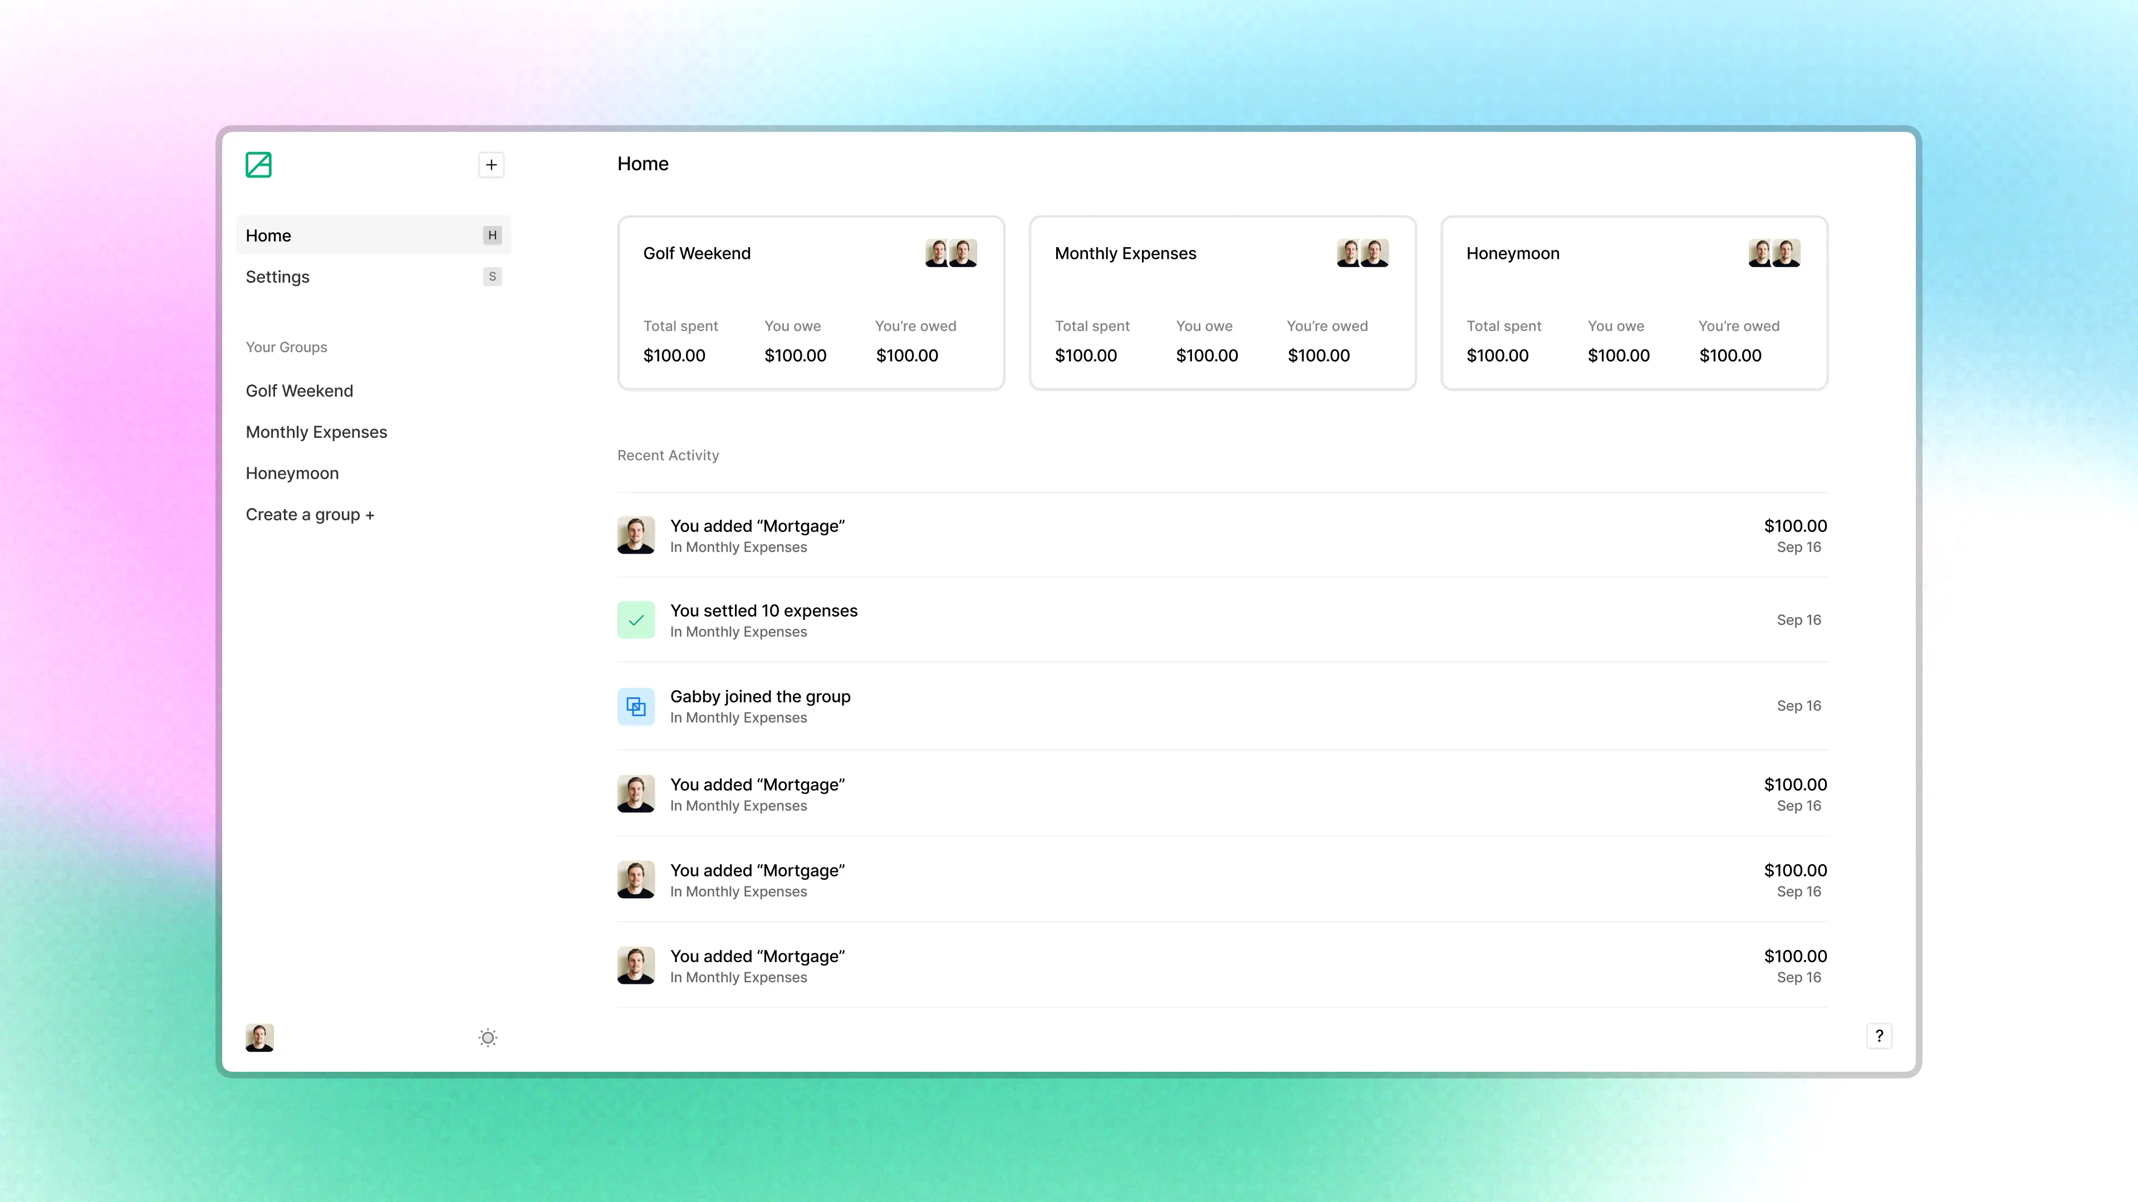Open the Monthly Expenses summary card
Screen dimensions: 2138x1202
(1222, 303)
